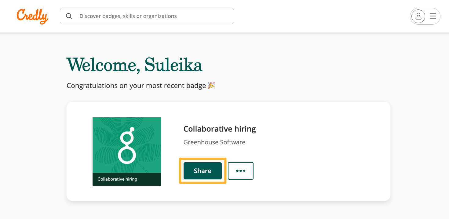This screenshot has width=449, height=219.
Task: Select the Collaborative hiring badge title
Action: 220,129
